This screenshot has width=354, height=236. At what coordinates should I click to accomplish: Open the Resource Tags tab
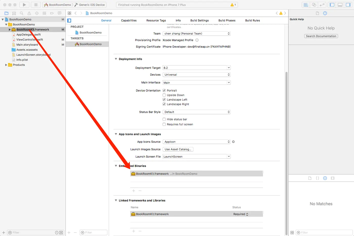[x=156, y=20]
